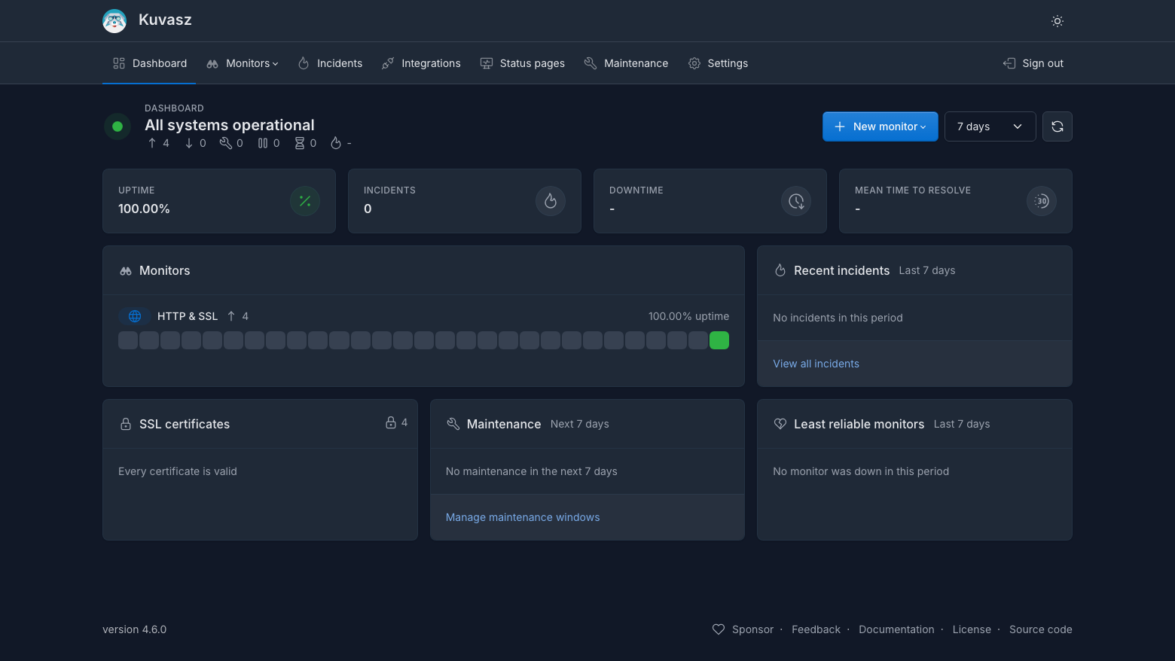Open the Maintenance section

(626, 63)
